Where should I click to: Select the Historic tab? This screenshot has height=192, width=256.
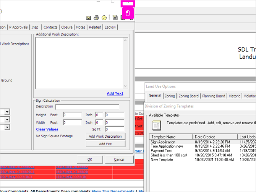[235, 96]
